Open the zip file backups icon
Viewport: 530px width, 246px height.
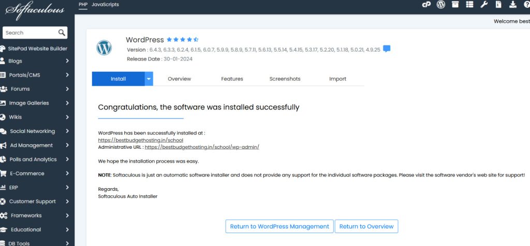(x=498, y=5)
